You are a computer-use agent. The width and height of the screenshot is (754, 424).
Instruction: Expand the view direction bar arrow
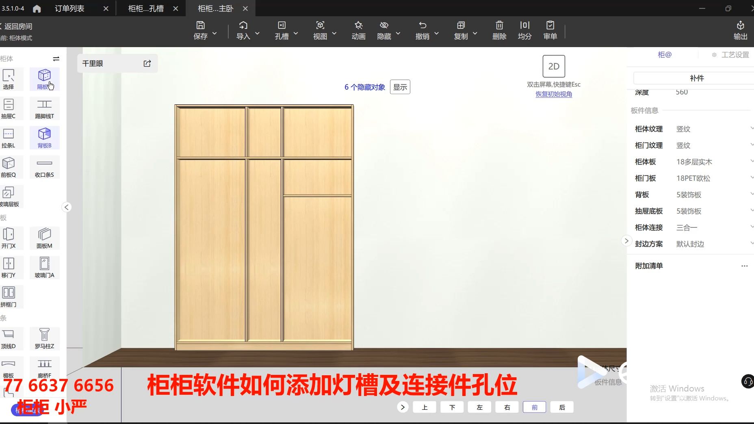click(x=403, y=407)
